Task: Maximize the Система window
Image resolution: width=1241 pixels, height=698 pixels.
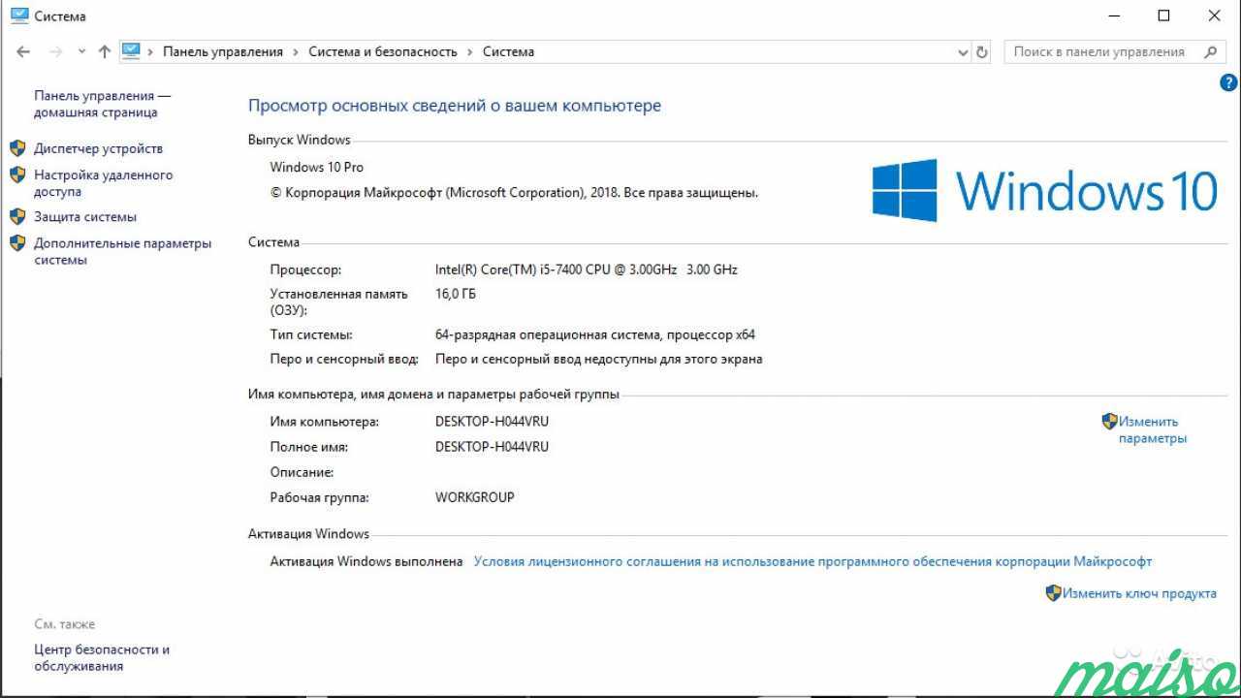Action: tap(1163, 16)
